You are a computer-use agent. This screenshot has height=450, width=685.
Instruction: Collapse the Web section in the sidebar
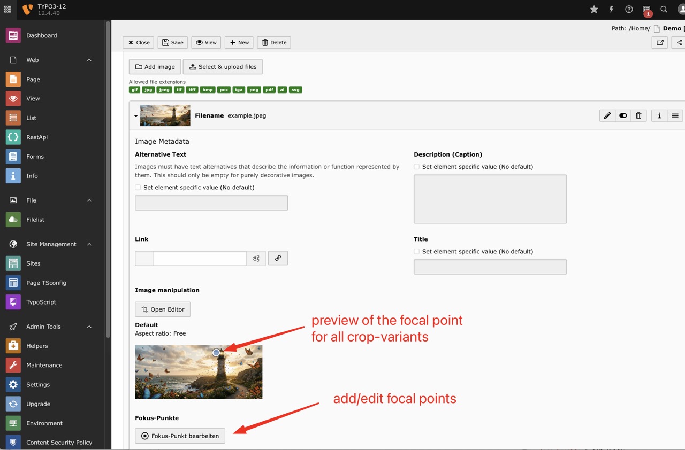tap(89, 60)
